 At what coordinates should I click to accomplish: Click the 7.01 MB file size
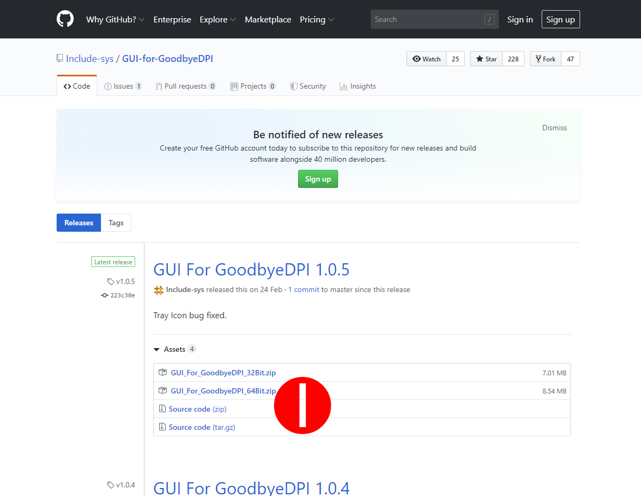(x=554, y=373)
